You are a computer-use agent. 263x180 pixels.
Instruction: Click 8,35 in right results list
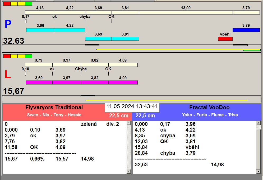(140, 136)
